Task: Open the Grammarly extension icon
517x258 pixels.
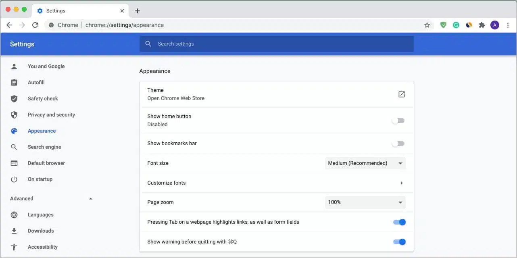Action: 456,25
